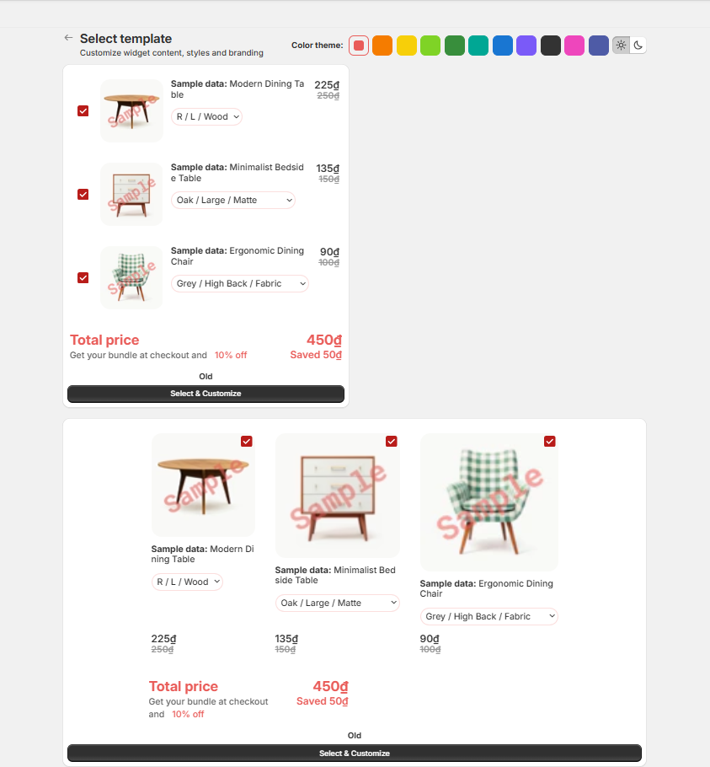
Task: Pick the teal color theme
Action: pos(478,46)
